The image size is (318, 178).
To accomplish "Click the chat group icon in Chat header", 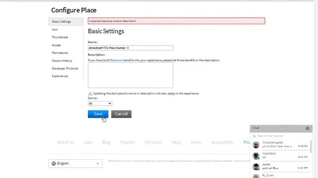I will pos(308,129).
